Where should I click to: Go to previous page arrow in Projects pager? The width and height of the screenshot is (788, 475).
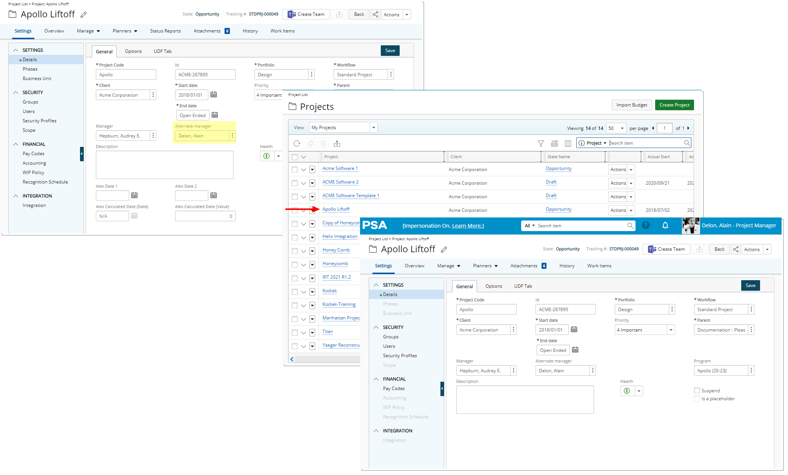point(653,128)
